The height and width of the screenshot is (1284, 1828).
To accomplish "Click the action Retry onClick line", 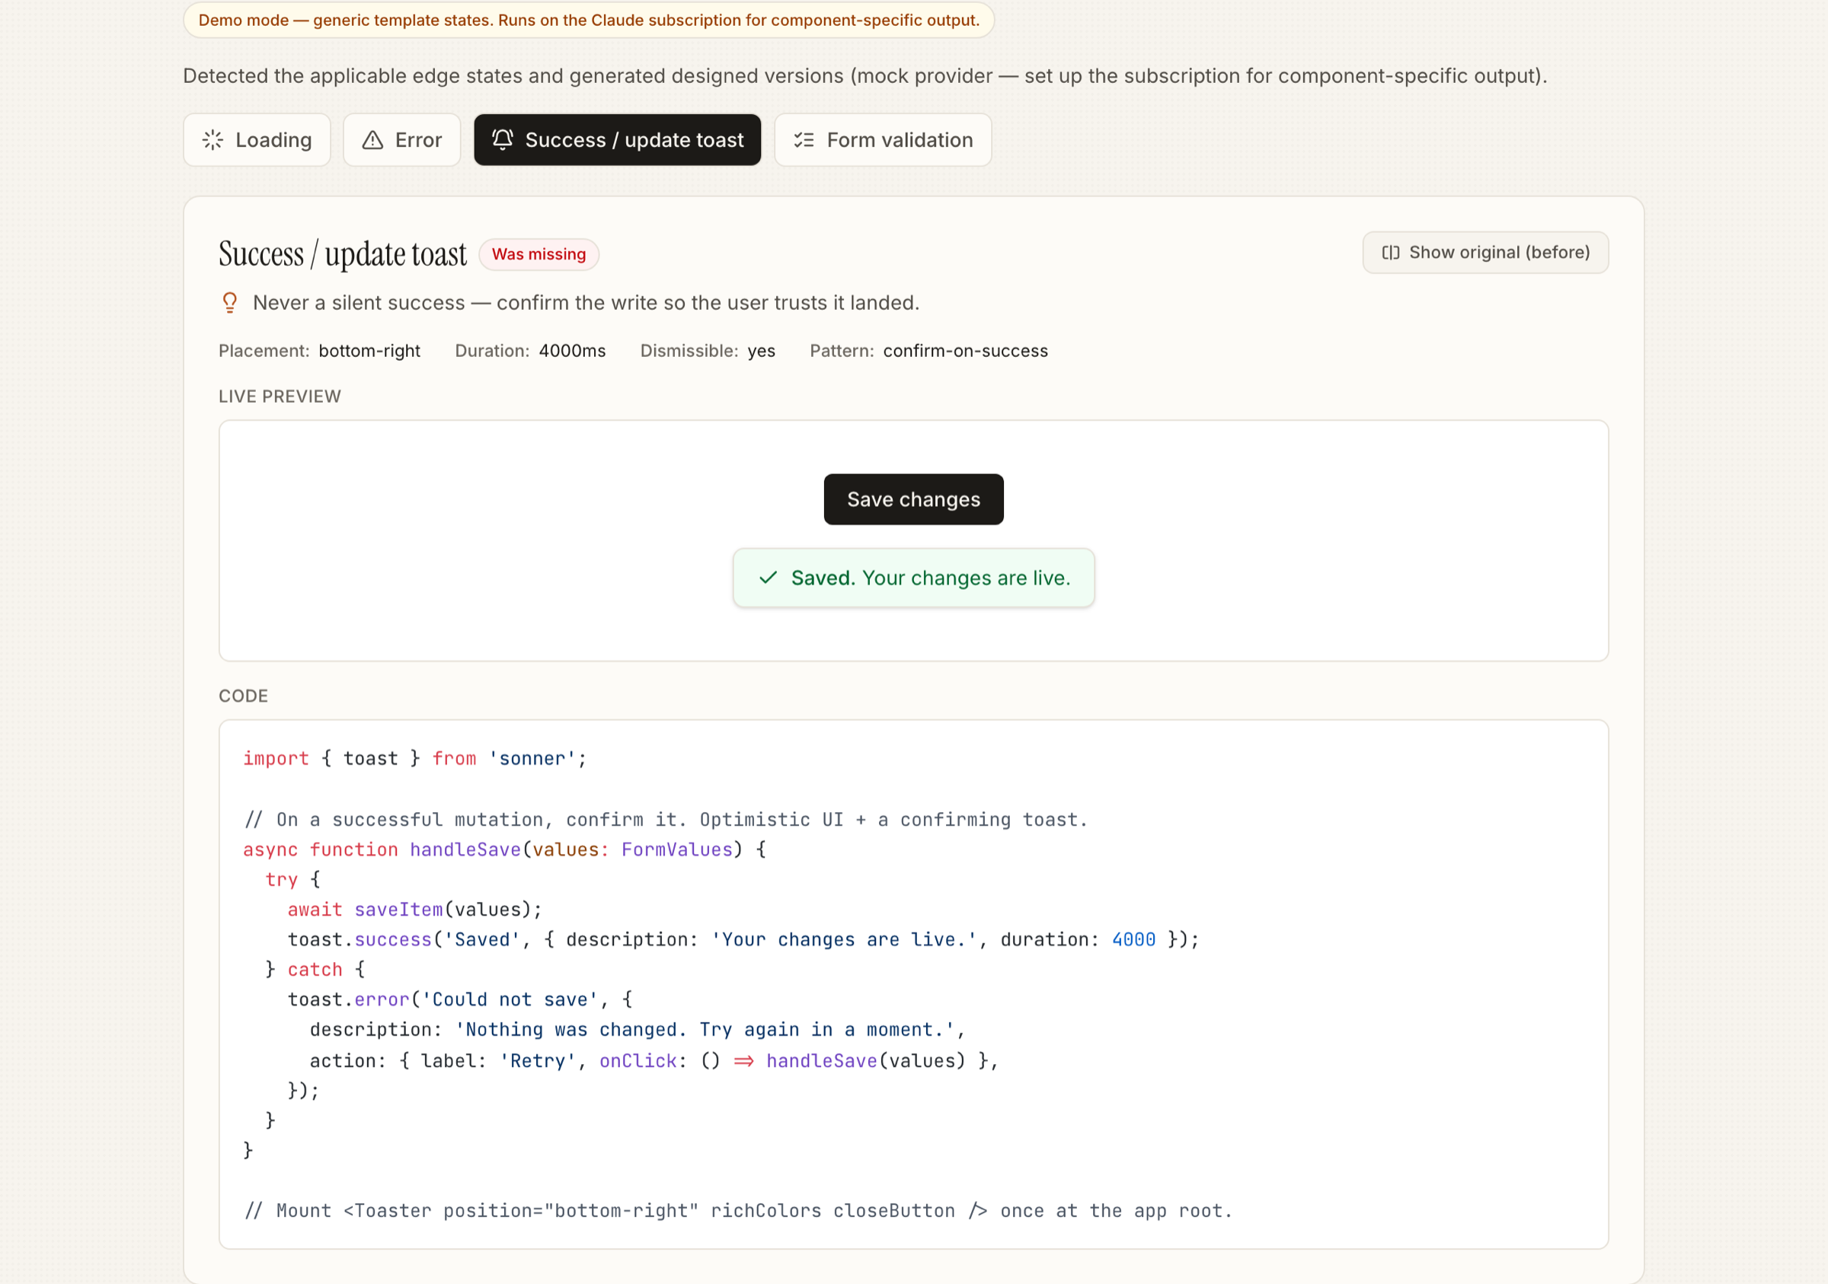I will pos(654,1060).
